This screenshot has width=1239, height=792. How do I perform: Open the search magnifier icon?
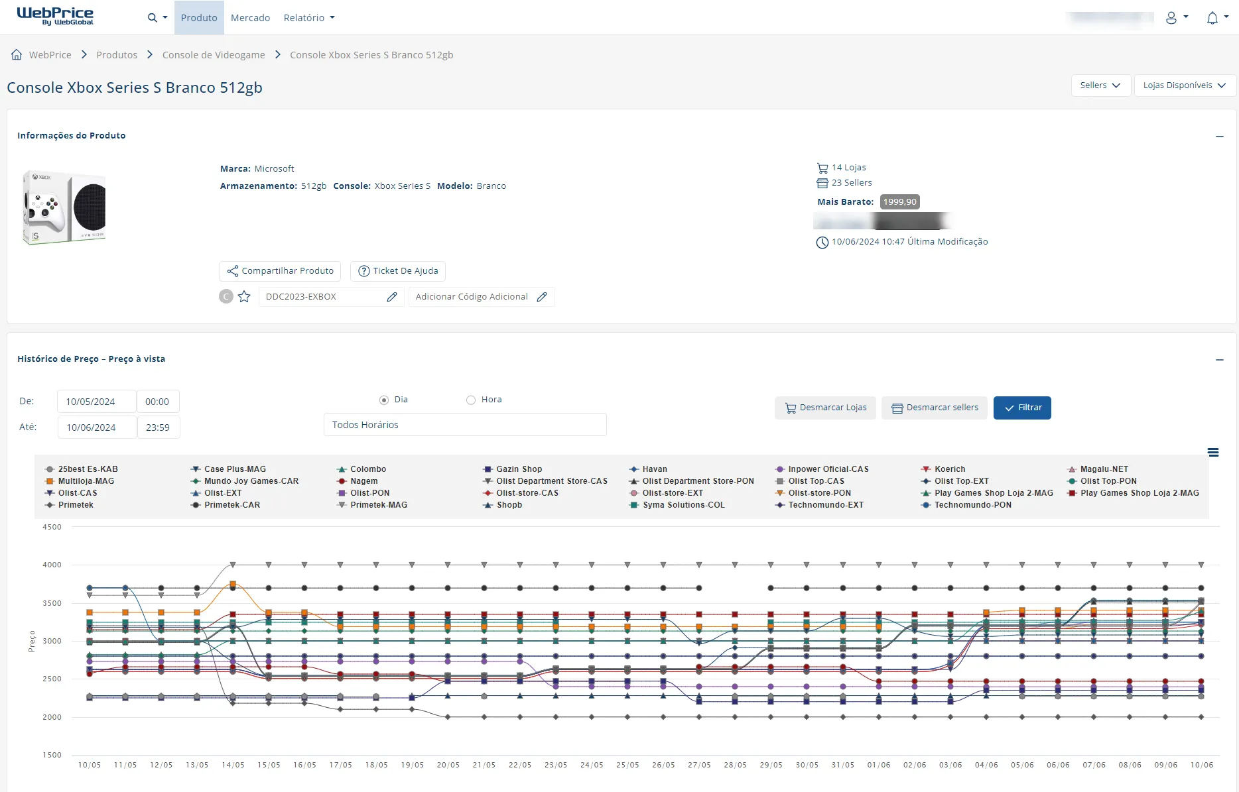pyautogui.click(x=153, y=18)
